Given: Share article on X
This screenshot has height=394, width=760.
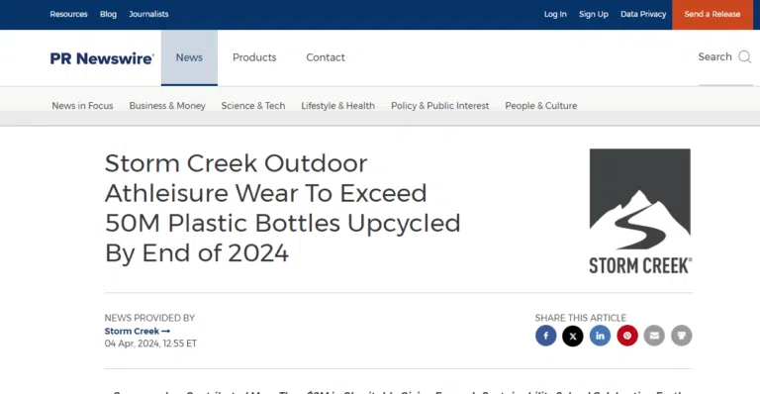Looking at the screenshot, I should click(x=572, y=336).
